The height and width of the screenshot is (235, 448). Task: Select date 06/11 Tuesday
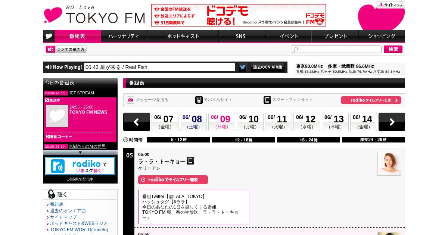[x=279, y=122]
